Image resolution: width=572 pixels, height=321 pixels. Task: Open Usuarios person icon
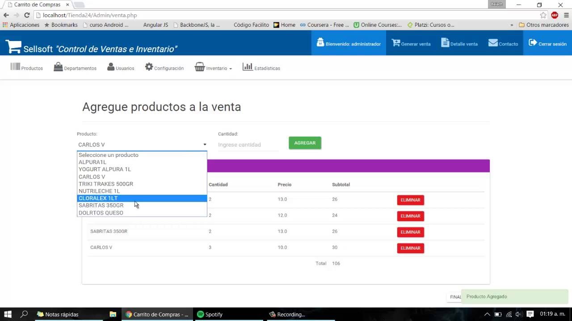tap(111, 67)
